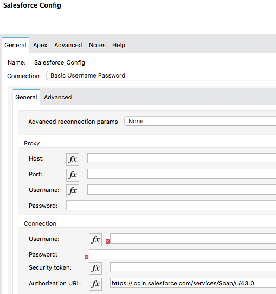Image resolution: width=276 pixels, height=294 pixels.
Task: Click the red error marker beside Connection Username
Action: (107, 241)
